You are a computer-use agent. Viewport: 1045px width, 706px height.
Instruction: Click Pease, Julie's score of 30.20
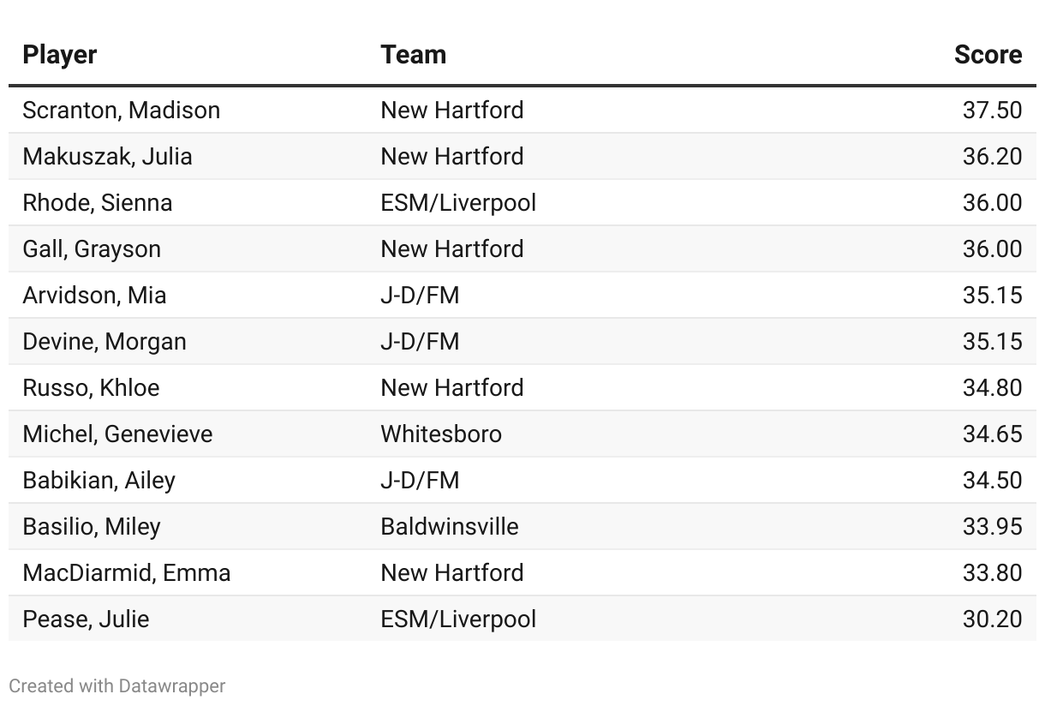(x=992, y=619)
